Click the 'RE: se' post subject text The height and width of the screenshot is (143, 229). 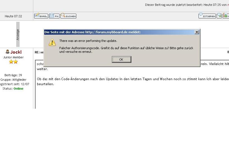pos(39,52)
